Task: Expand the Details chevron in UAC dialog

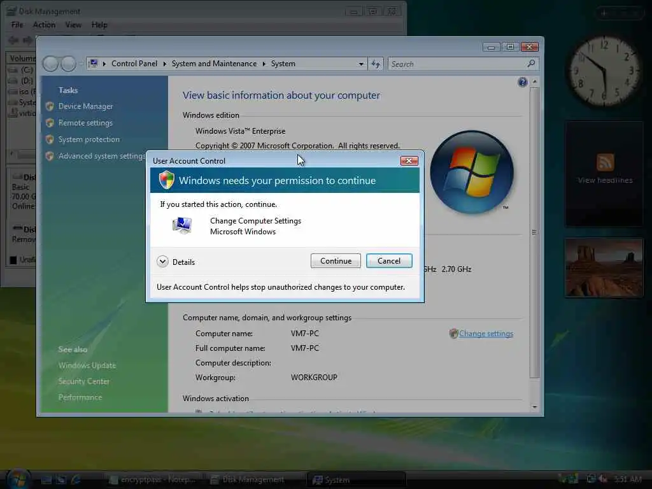Action: pyautogui.click(x=162, y=262)
